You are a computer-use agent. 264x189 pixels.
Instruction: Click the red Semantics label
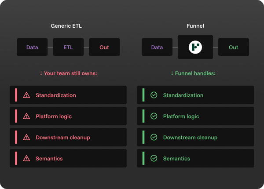pos(49,159)
